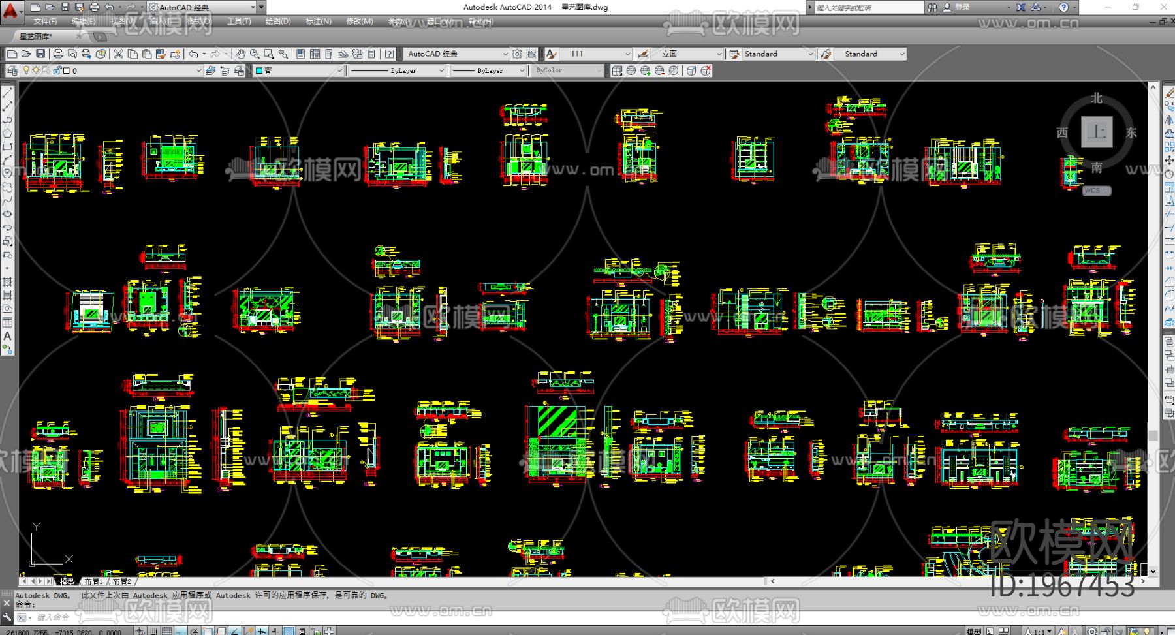Select the Multiline Text A tool
The width and height of the screenshot is (1175, 635).
click(7, 336)
